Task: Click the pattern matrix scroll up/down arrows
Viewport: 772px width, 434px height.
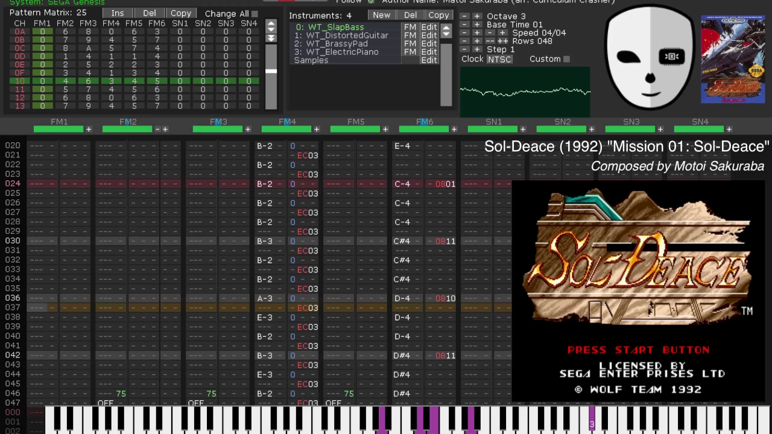Action: tap(271, 27)
